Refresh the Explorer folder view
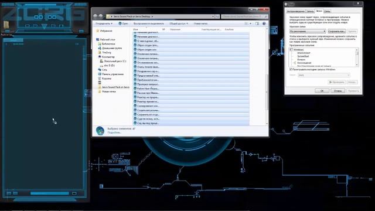The image size is (375, 211). (217, 16)
